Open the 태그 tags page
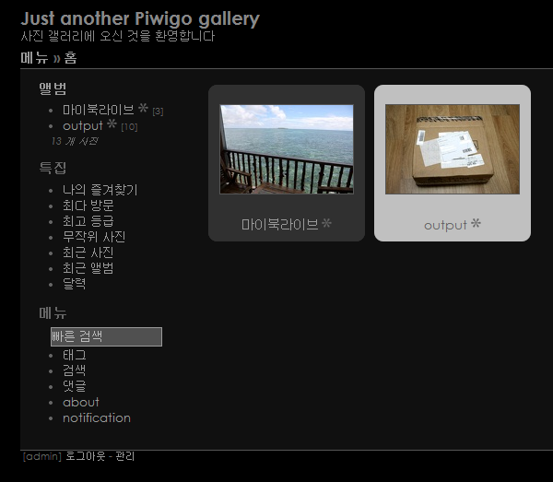This screenshot has width=553, height=482. coord(74,355)
